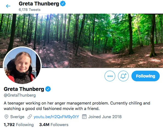Open the youtu.be/H2QxFM9y0tY link
Viewport: 163px width, 128px height.
coord(56,117)
